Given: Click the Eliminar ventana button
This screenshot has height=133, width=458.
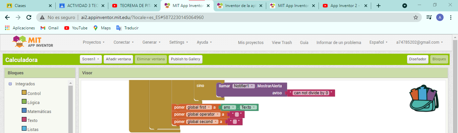Looking at the screenshot, I should tap(151, 59).
